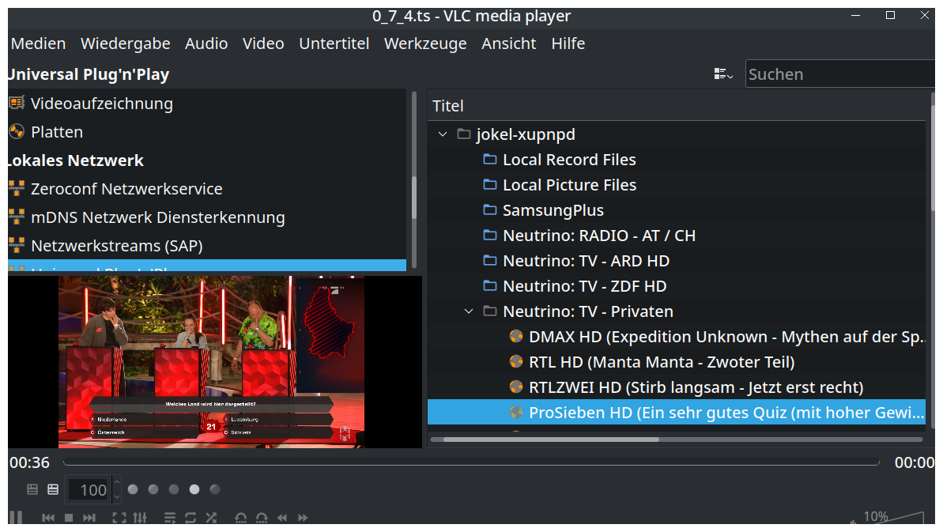Click the stop playback button
This screenshot has height=532, width=943.
69,518
